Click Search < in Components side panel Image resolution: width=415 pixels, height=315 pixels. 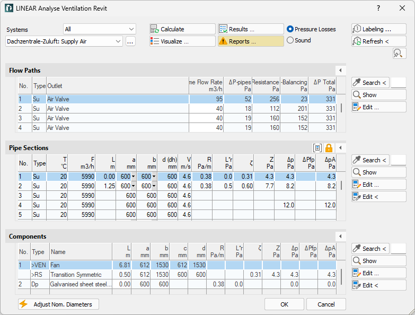point(370,249)
